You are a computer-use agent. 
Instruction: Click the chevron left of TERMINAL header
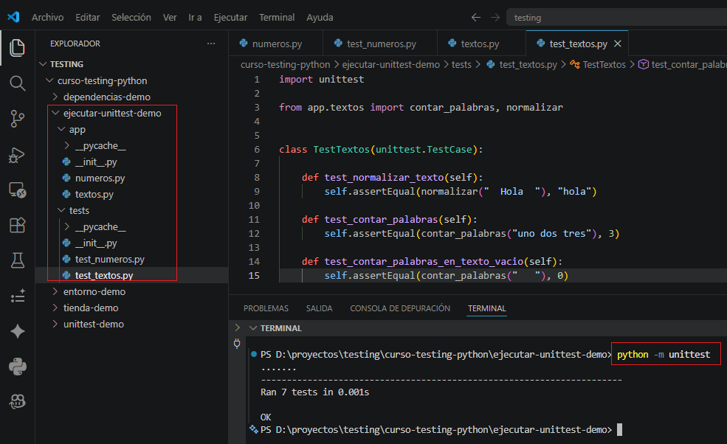(x=238, y=327)
